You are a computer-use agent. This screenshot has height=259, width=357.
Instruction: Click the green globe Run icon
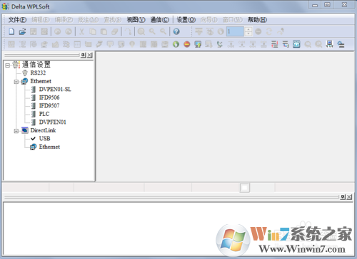(x=176, y=44)
